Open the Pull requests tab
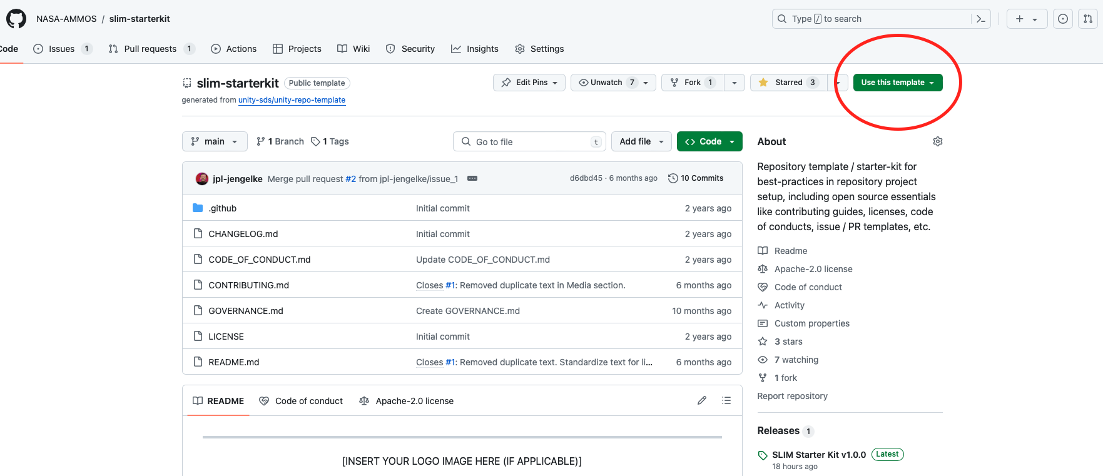The width and height of the screenshot is (1103, 476). 152,49
